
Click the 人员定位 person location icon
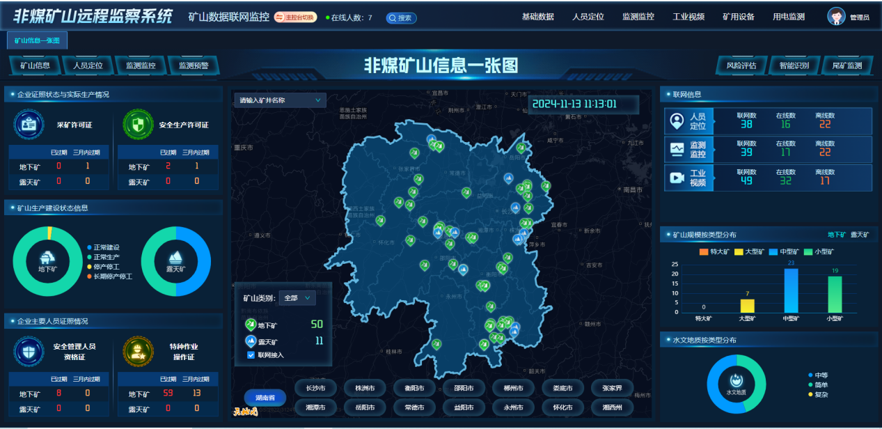click(x=676, y=122)
